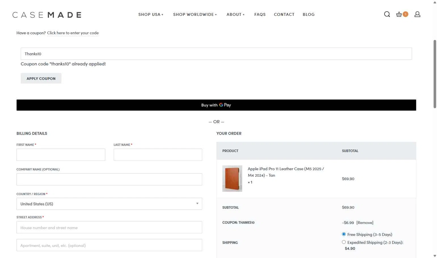437x258 pixels.
Task: Go to the FAQS page
Action: point(260,14)
